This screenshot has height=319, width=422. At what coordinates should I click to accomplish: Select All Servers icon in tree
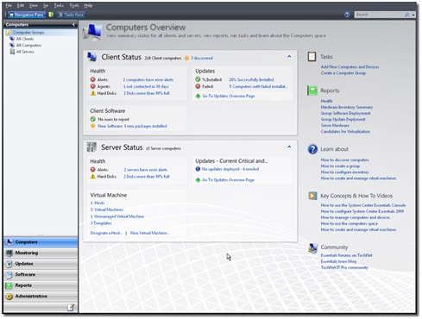click(12, 52)
